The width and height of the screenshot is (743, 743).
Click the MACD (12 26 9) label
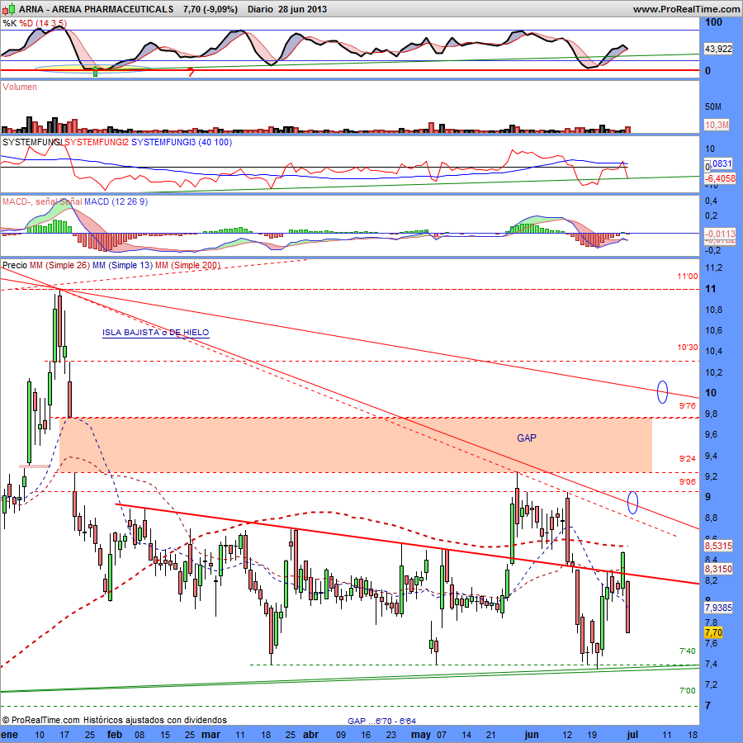(x=116, y=202)
